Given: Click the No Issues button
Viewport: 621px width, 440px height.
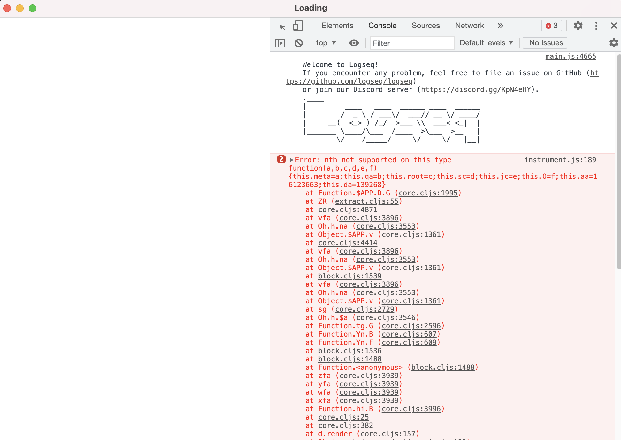Looking at the screenshot, I should pos(544,42).
